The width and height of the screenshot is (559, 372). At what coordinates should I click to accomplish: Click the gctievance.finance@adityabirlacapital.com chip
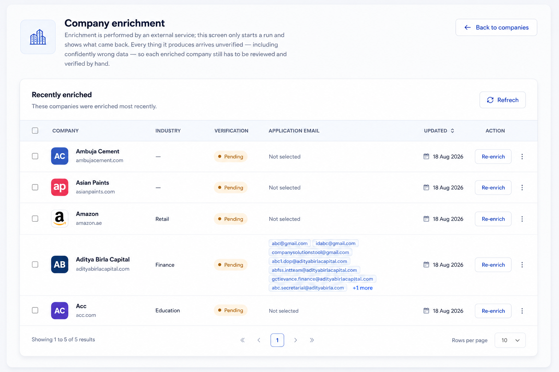pyautogui.click(x=322, y=279)
